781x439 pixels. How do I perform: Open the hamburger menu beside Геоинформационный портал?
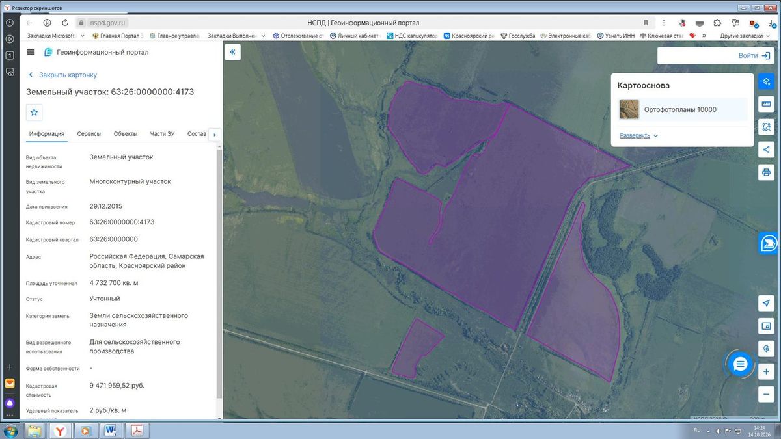31,52
